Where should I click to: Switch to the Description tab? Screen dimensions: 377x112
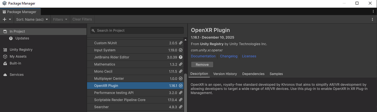tap(199, 74)
